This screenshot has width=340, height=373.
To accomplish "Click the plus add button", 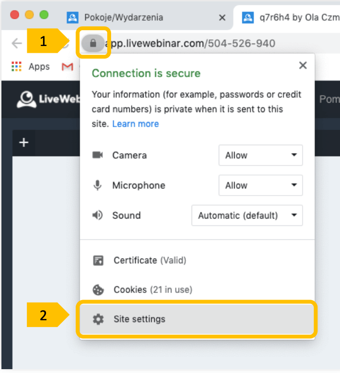I will tap(24, 143).
